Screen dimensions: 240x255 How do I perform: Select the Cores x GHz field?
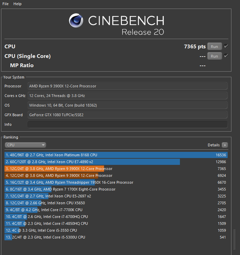127,96
